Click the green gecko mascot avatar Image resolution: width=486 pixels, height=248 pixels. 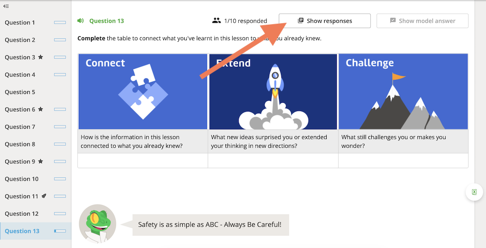(98, 224)
